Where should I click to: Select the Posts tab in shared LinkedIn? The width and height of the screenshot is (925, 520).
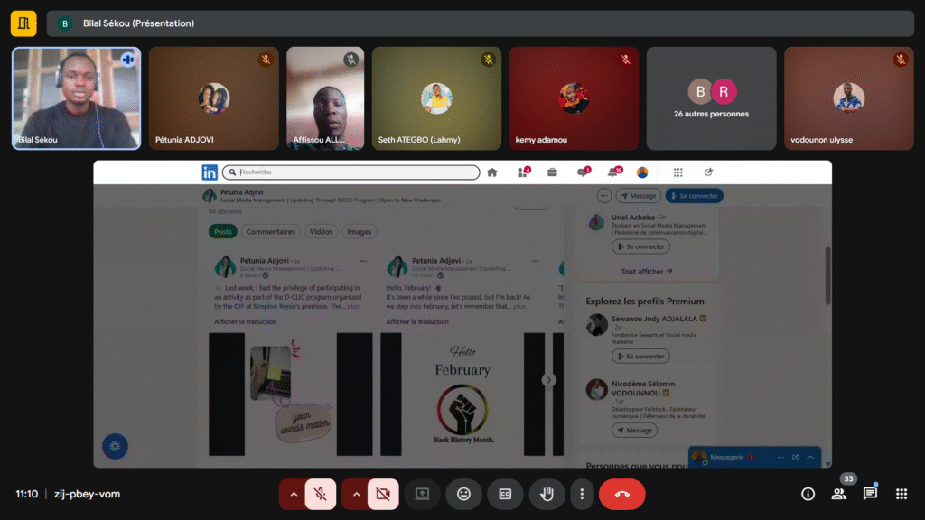click(223, 232)
